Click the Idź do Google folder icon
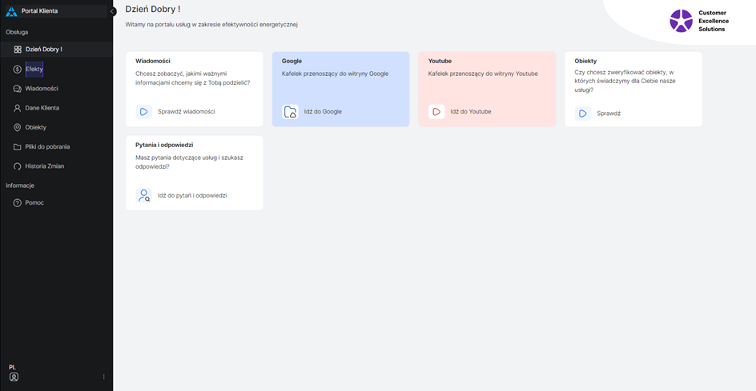This screenshot has height=391, width=756. 291,112
